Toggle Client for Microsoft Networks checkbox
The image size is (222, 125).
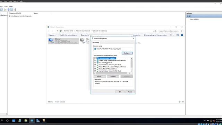[95, 58]
